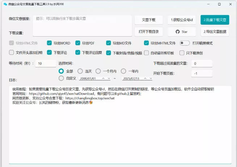This screenshot has height=167, width=237.
Task: Select the 全部 time radio button
Action: coord(61,71)
